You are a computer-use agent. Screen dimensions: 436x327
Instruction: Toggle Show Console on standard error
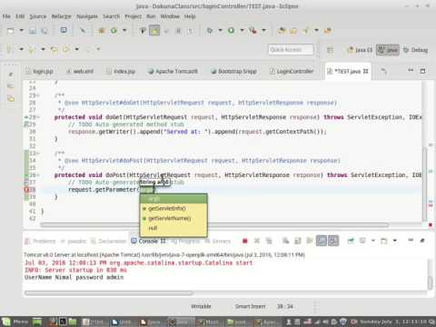click(333, 241)
